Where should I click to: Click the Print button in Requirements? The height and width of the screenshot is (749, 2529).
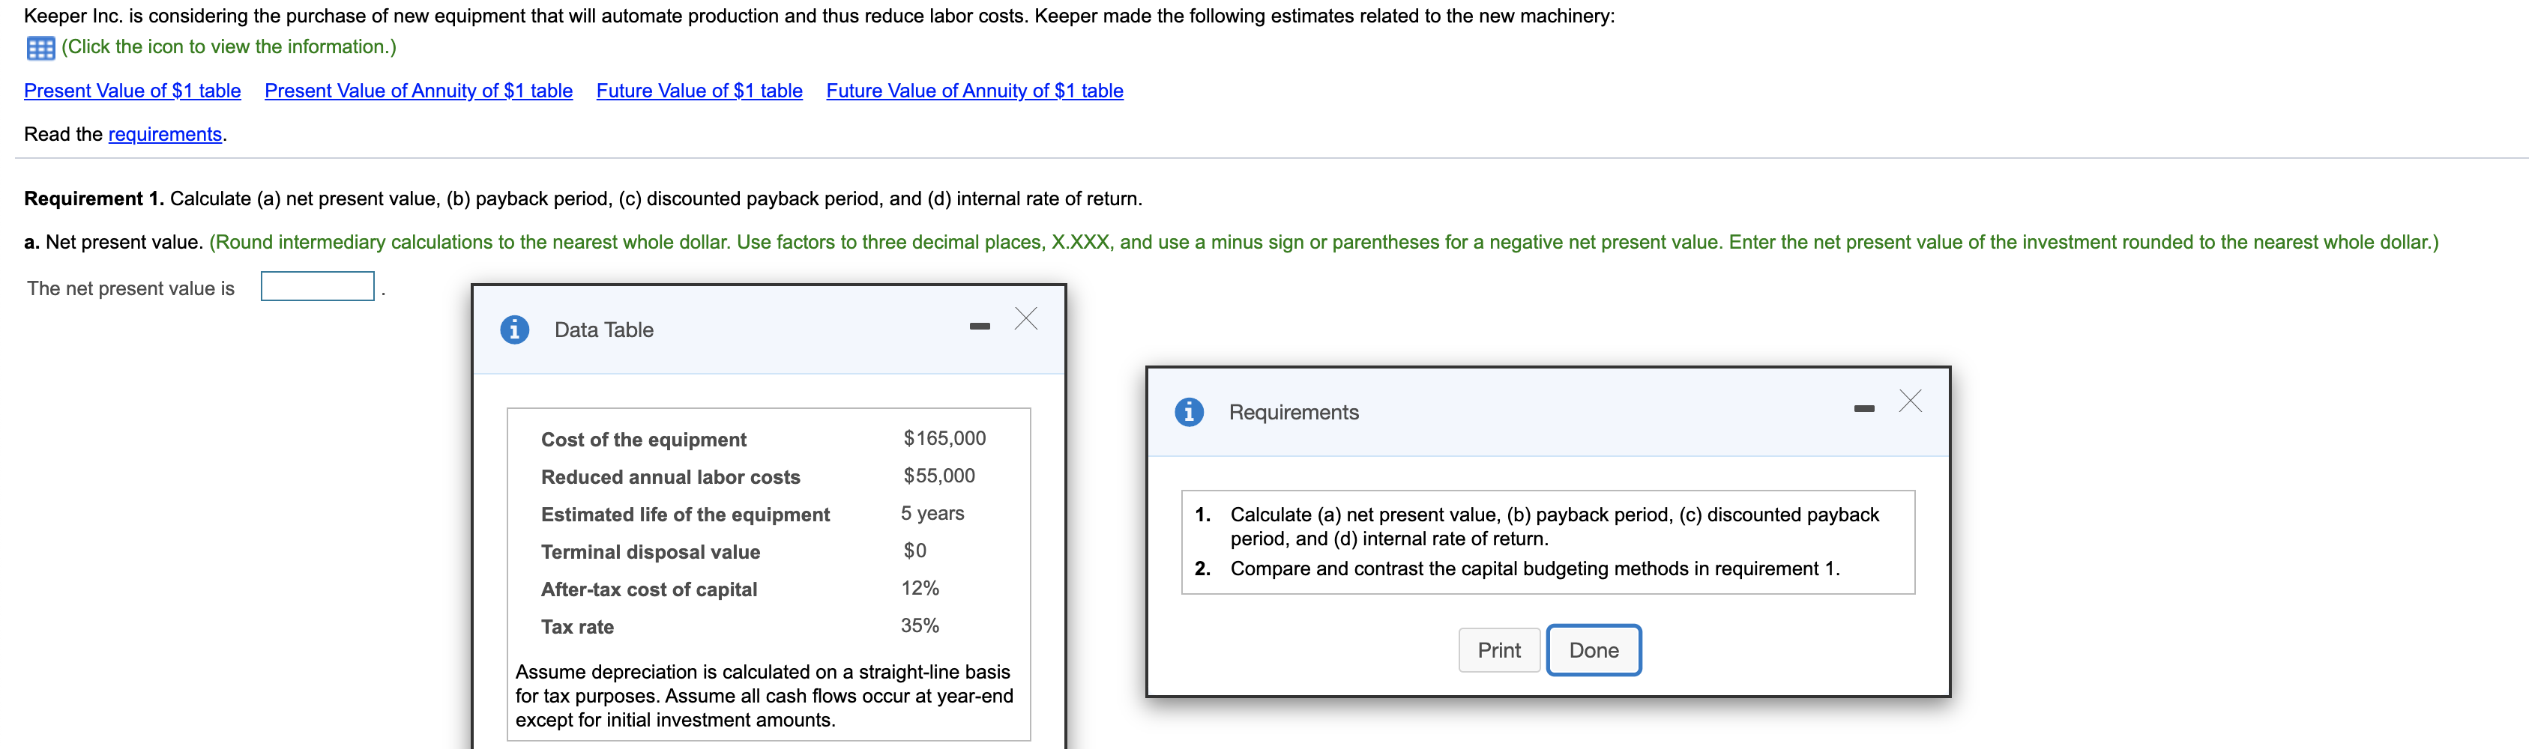[x=1499, y=650]
